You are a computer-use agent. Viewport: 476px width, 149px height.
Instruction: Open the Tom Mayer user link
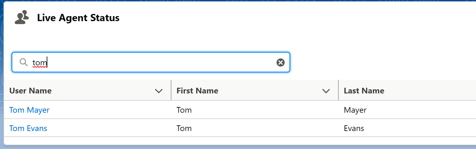pyautogui.click(x=29, y=110)
